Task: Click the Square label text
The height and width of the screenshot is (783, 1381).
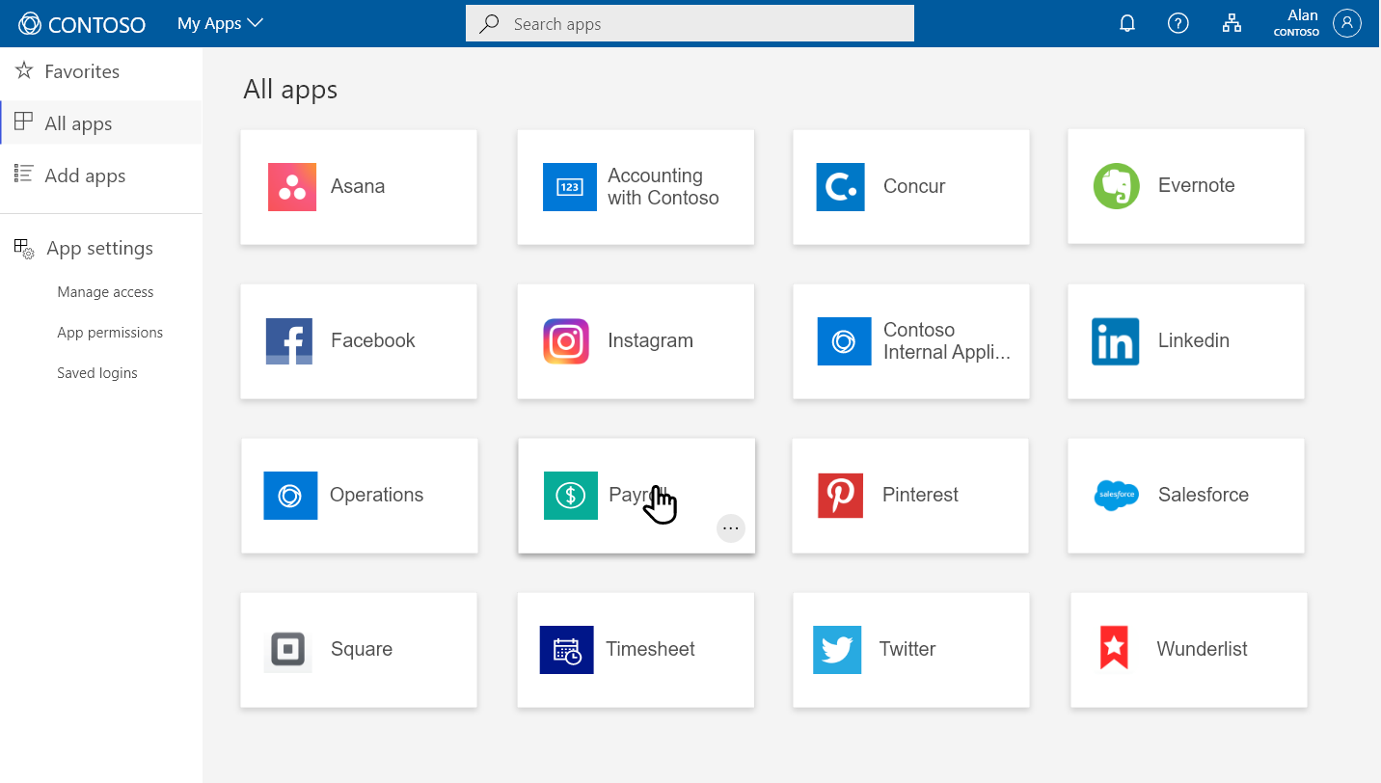Action: pyautogui.click(x=362, y=650)
